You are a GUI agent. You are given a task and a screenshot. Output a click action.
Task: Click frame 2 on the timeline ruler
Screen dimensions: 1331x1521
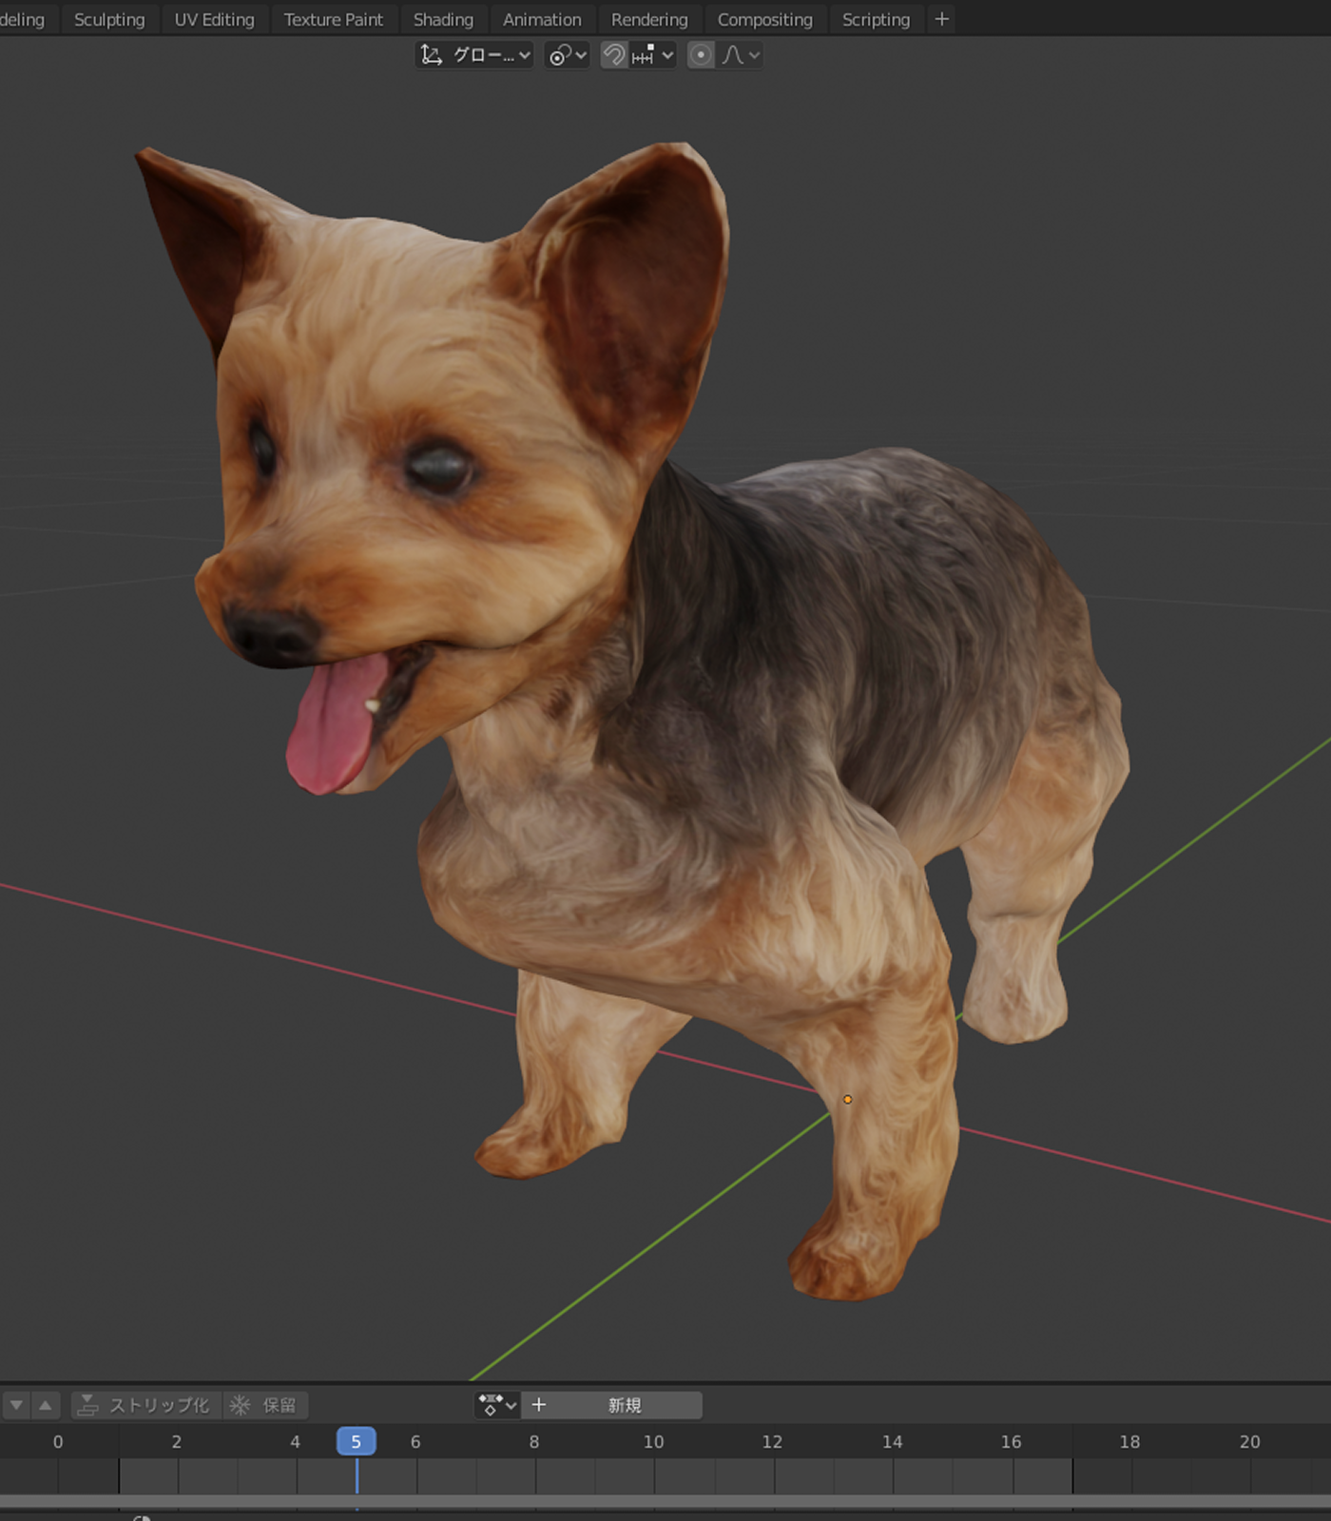point(176,1441)
